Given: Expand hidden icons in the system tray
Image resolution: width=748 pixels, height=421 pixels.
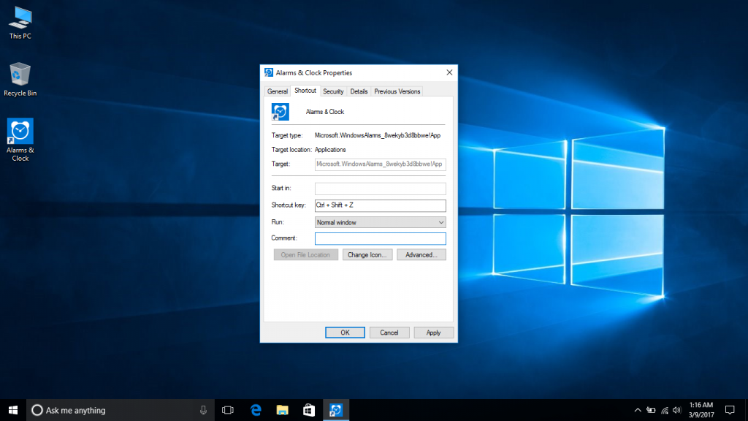Looking at the screenshot, I should 637,409.
